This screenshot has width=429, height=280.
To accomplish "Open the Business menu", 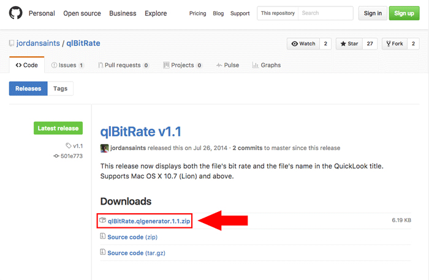I will click(x=123, y=13).
